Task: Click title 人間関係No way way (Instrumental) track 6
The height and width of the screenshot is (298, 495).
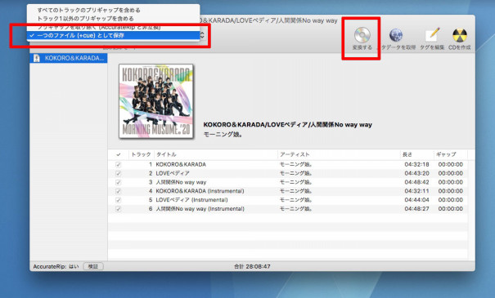Action: point(200,208)
